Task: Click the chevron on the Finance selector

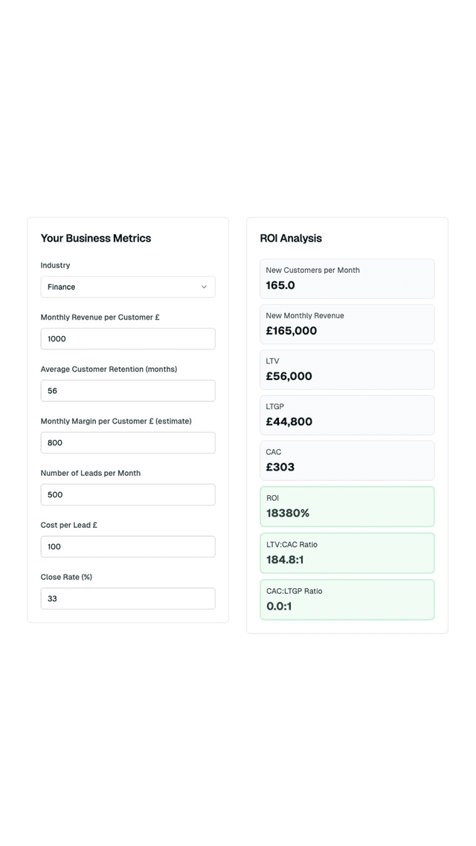Action: [204, 287]
